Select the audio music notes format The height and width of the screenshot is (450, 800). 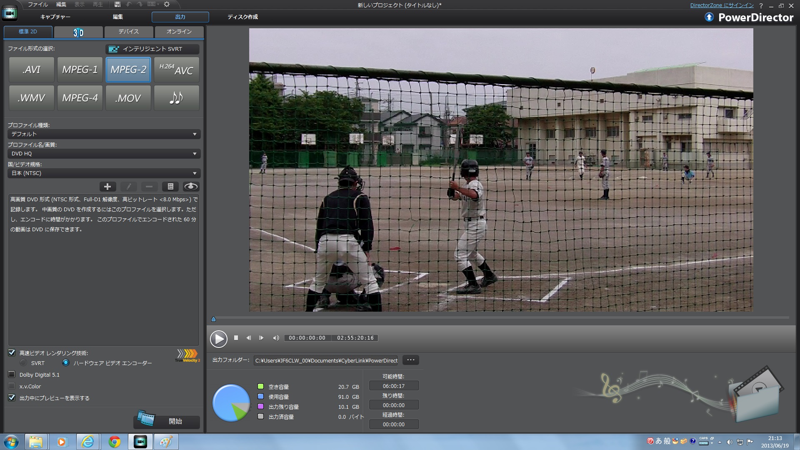point(176,98)
